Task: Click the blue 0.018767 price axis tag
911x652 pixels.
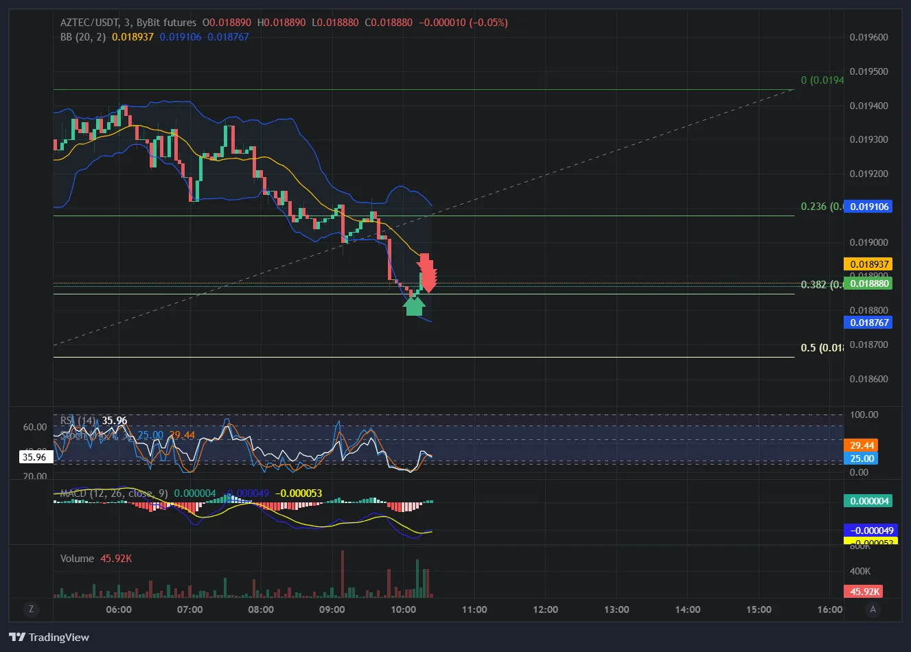Action: click(869, 323)
